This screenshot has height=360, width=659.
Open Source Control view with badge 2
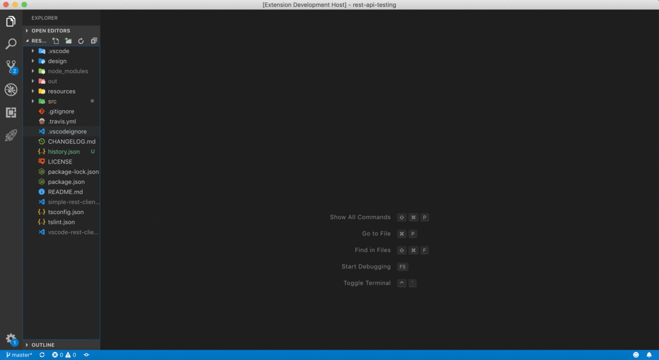pyautogui.click(x=11, y=67)
